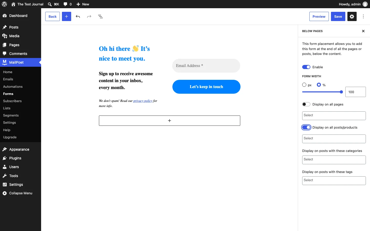The image size is (370, 231).
Task: Open MailPoet Segments page
Action: click(11, 115)
